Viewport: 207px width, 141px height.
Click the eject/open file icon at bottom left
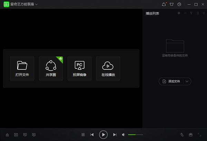click(x=7, y=134)
